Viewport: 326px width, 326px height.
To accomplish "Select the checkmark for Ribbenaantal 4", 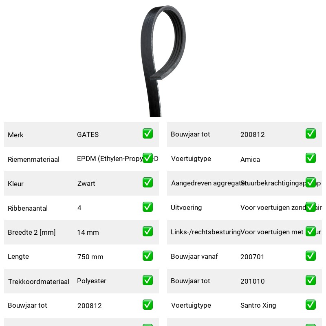I will click(148, 207).
